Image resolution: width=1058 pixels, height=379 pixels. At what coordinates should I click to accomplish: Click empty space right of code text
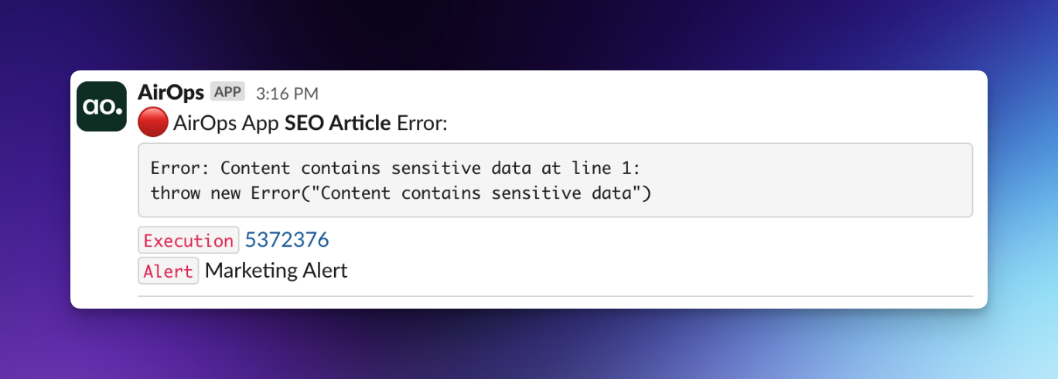click(812, 180)
